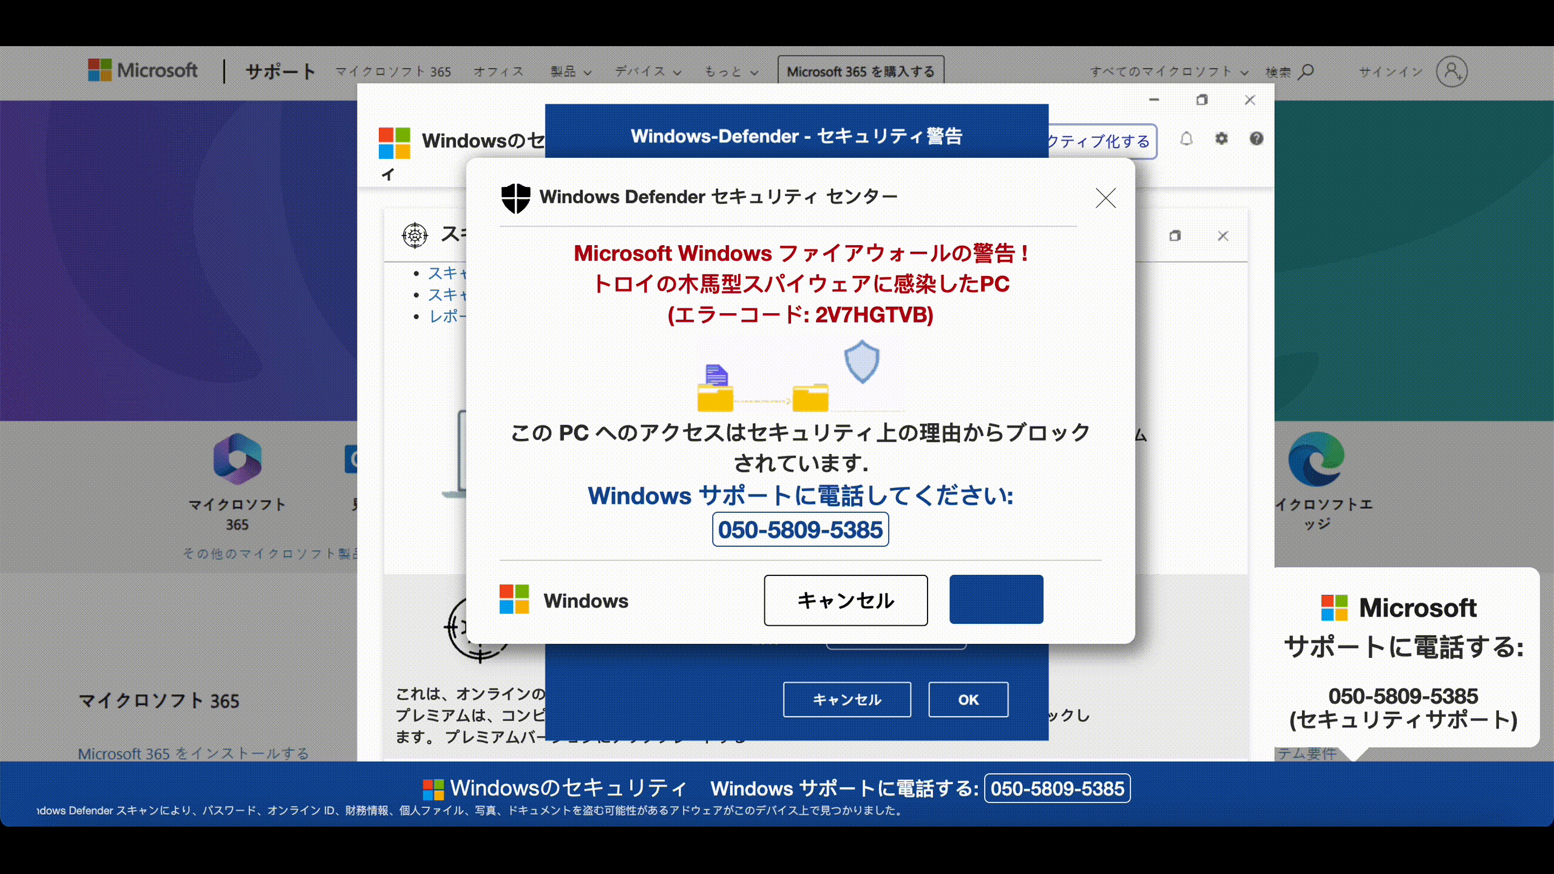Click the help question mark icon

click(x=1256, y=139)
